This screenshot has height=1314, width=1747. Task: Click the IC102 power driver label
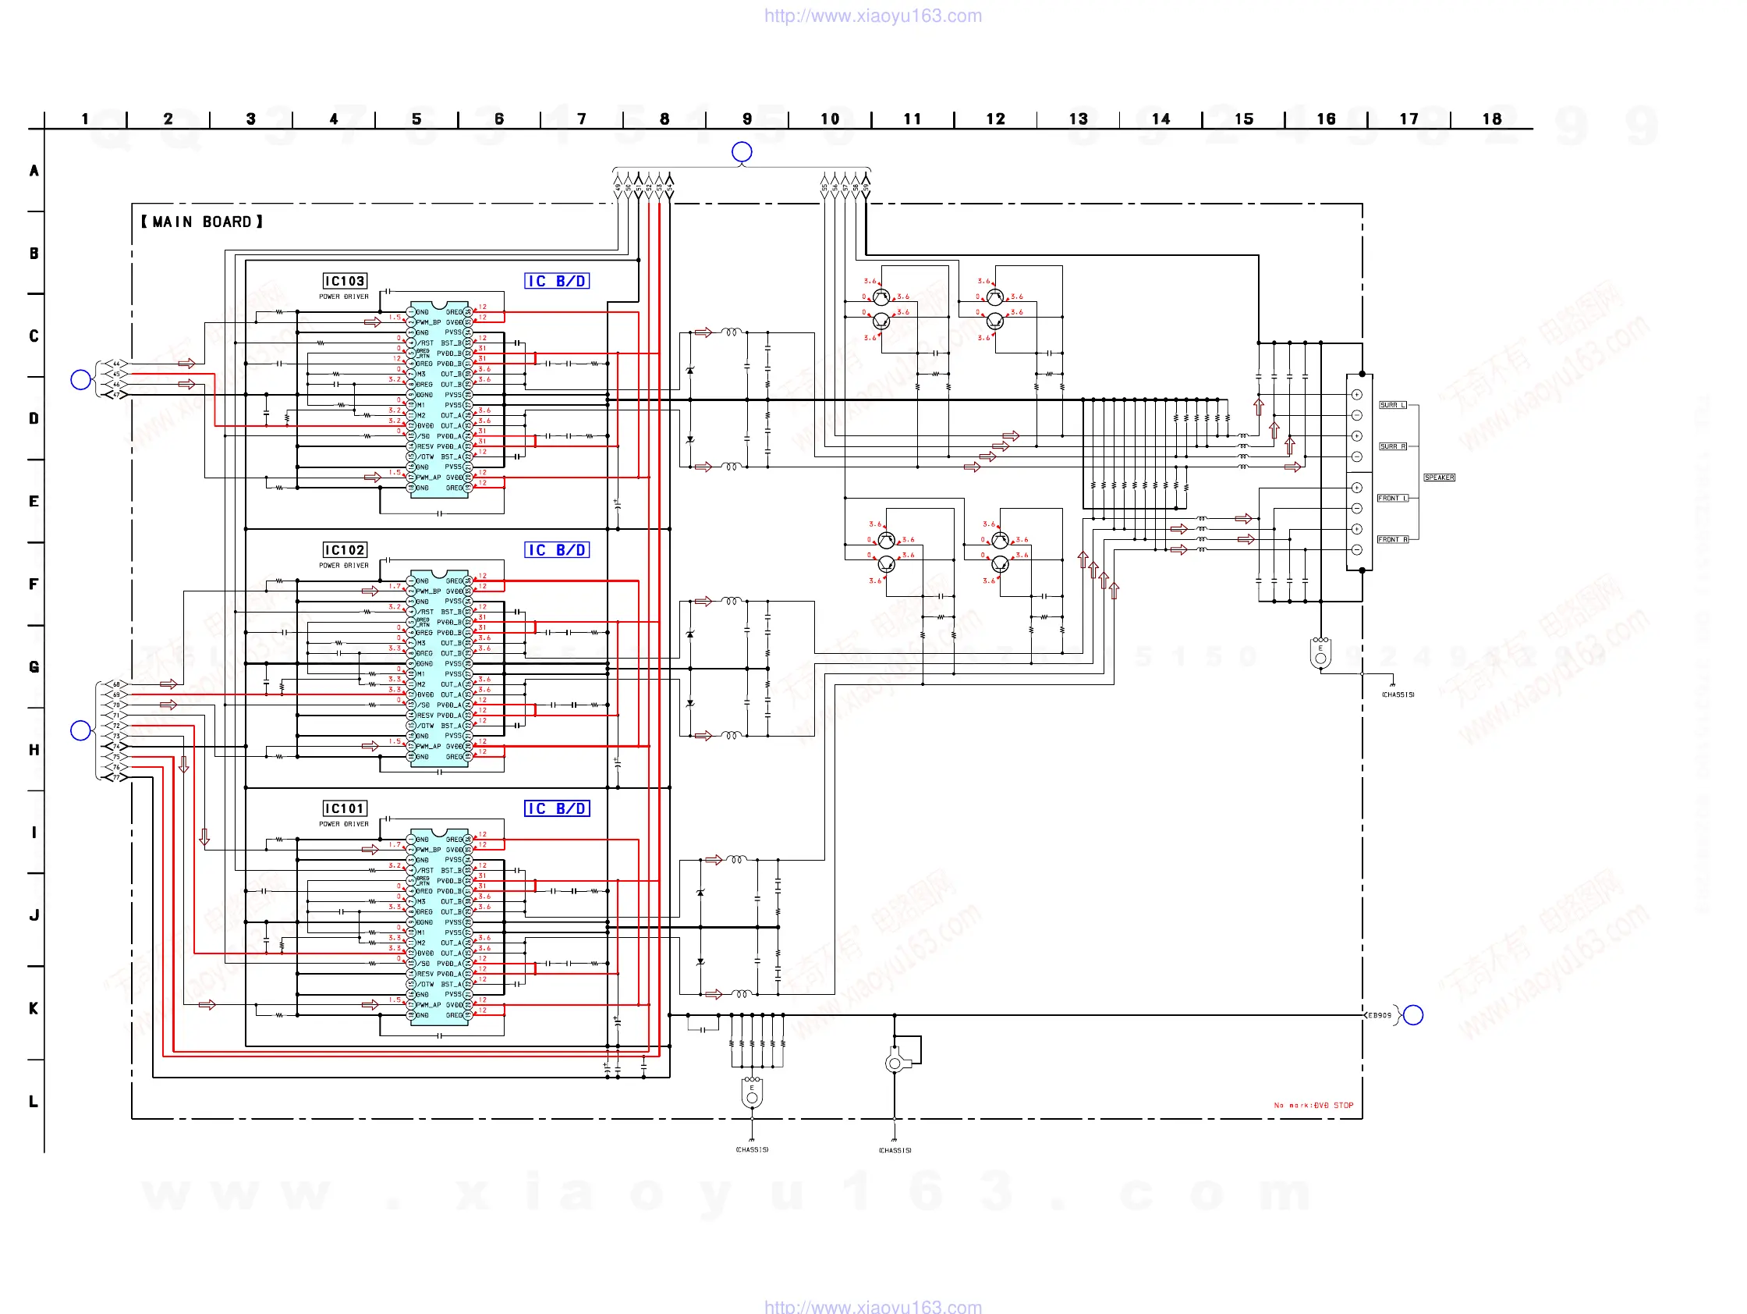pyautogui.click(x=345, y=550)
